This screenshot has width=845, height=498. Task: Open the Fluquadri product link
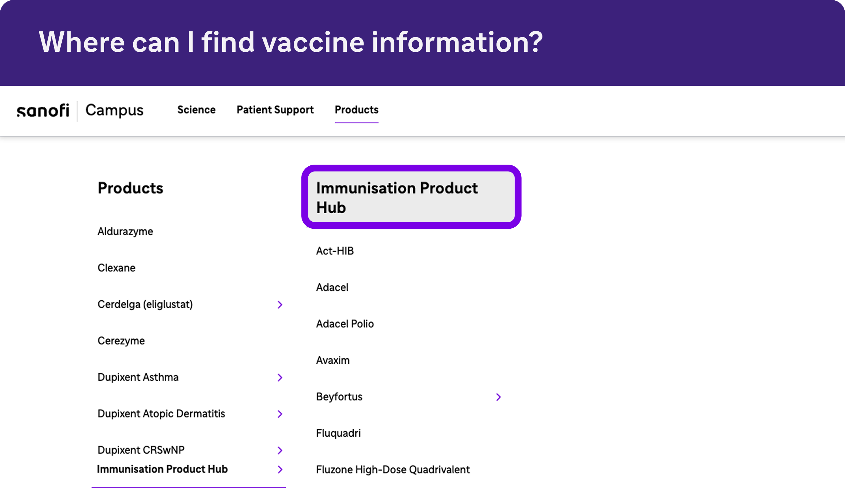coord(338,434)
